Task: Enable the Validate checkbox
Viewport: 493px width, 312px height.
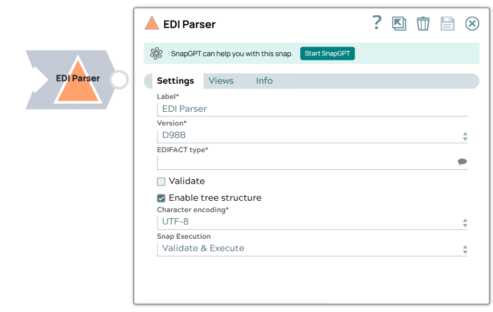Action: pos(161,182)
